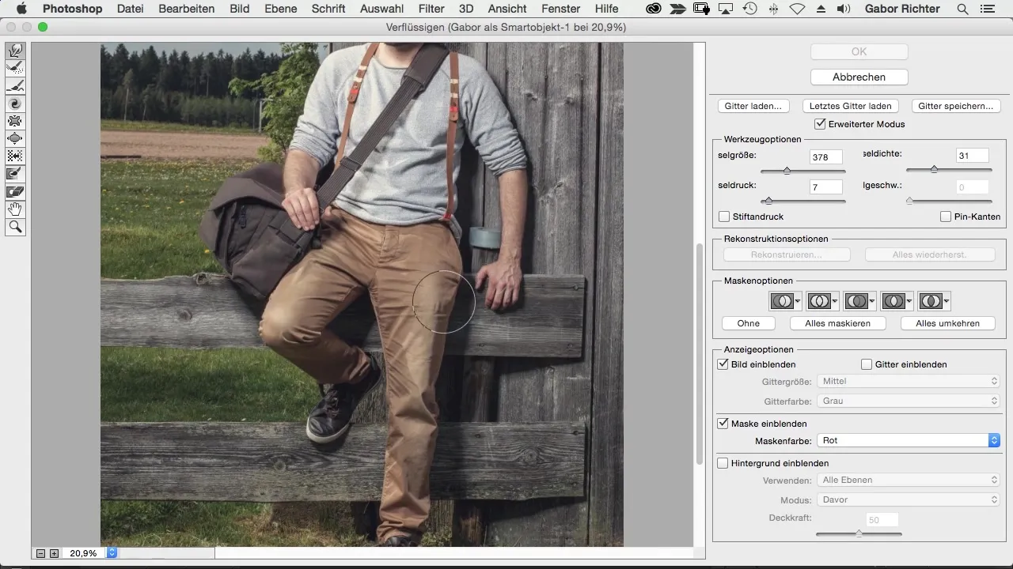The height and width of the screenshot is (569, 1013).
Task: Toggle Maske einblenden checkbox
Action: coord(723,424)
